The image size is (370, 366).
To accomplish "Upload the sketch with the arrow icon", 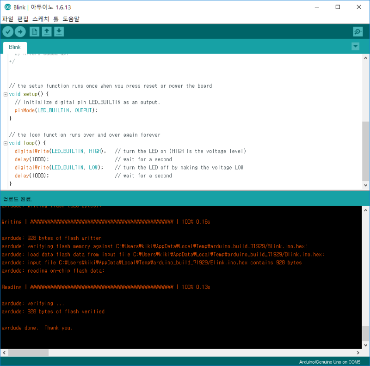I will pos(20,31).
